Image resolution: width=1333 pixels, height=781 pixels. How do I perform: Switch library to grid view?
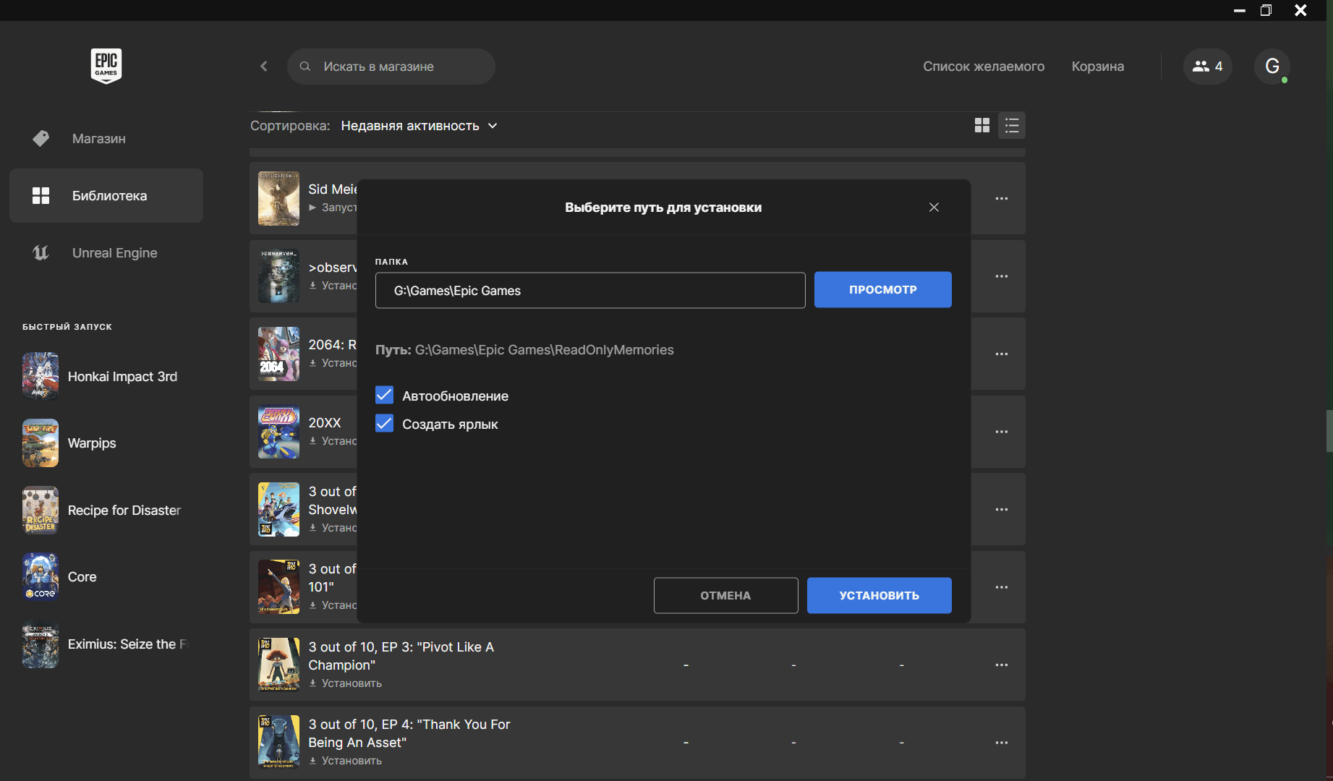[981, 126]
